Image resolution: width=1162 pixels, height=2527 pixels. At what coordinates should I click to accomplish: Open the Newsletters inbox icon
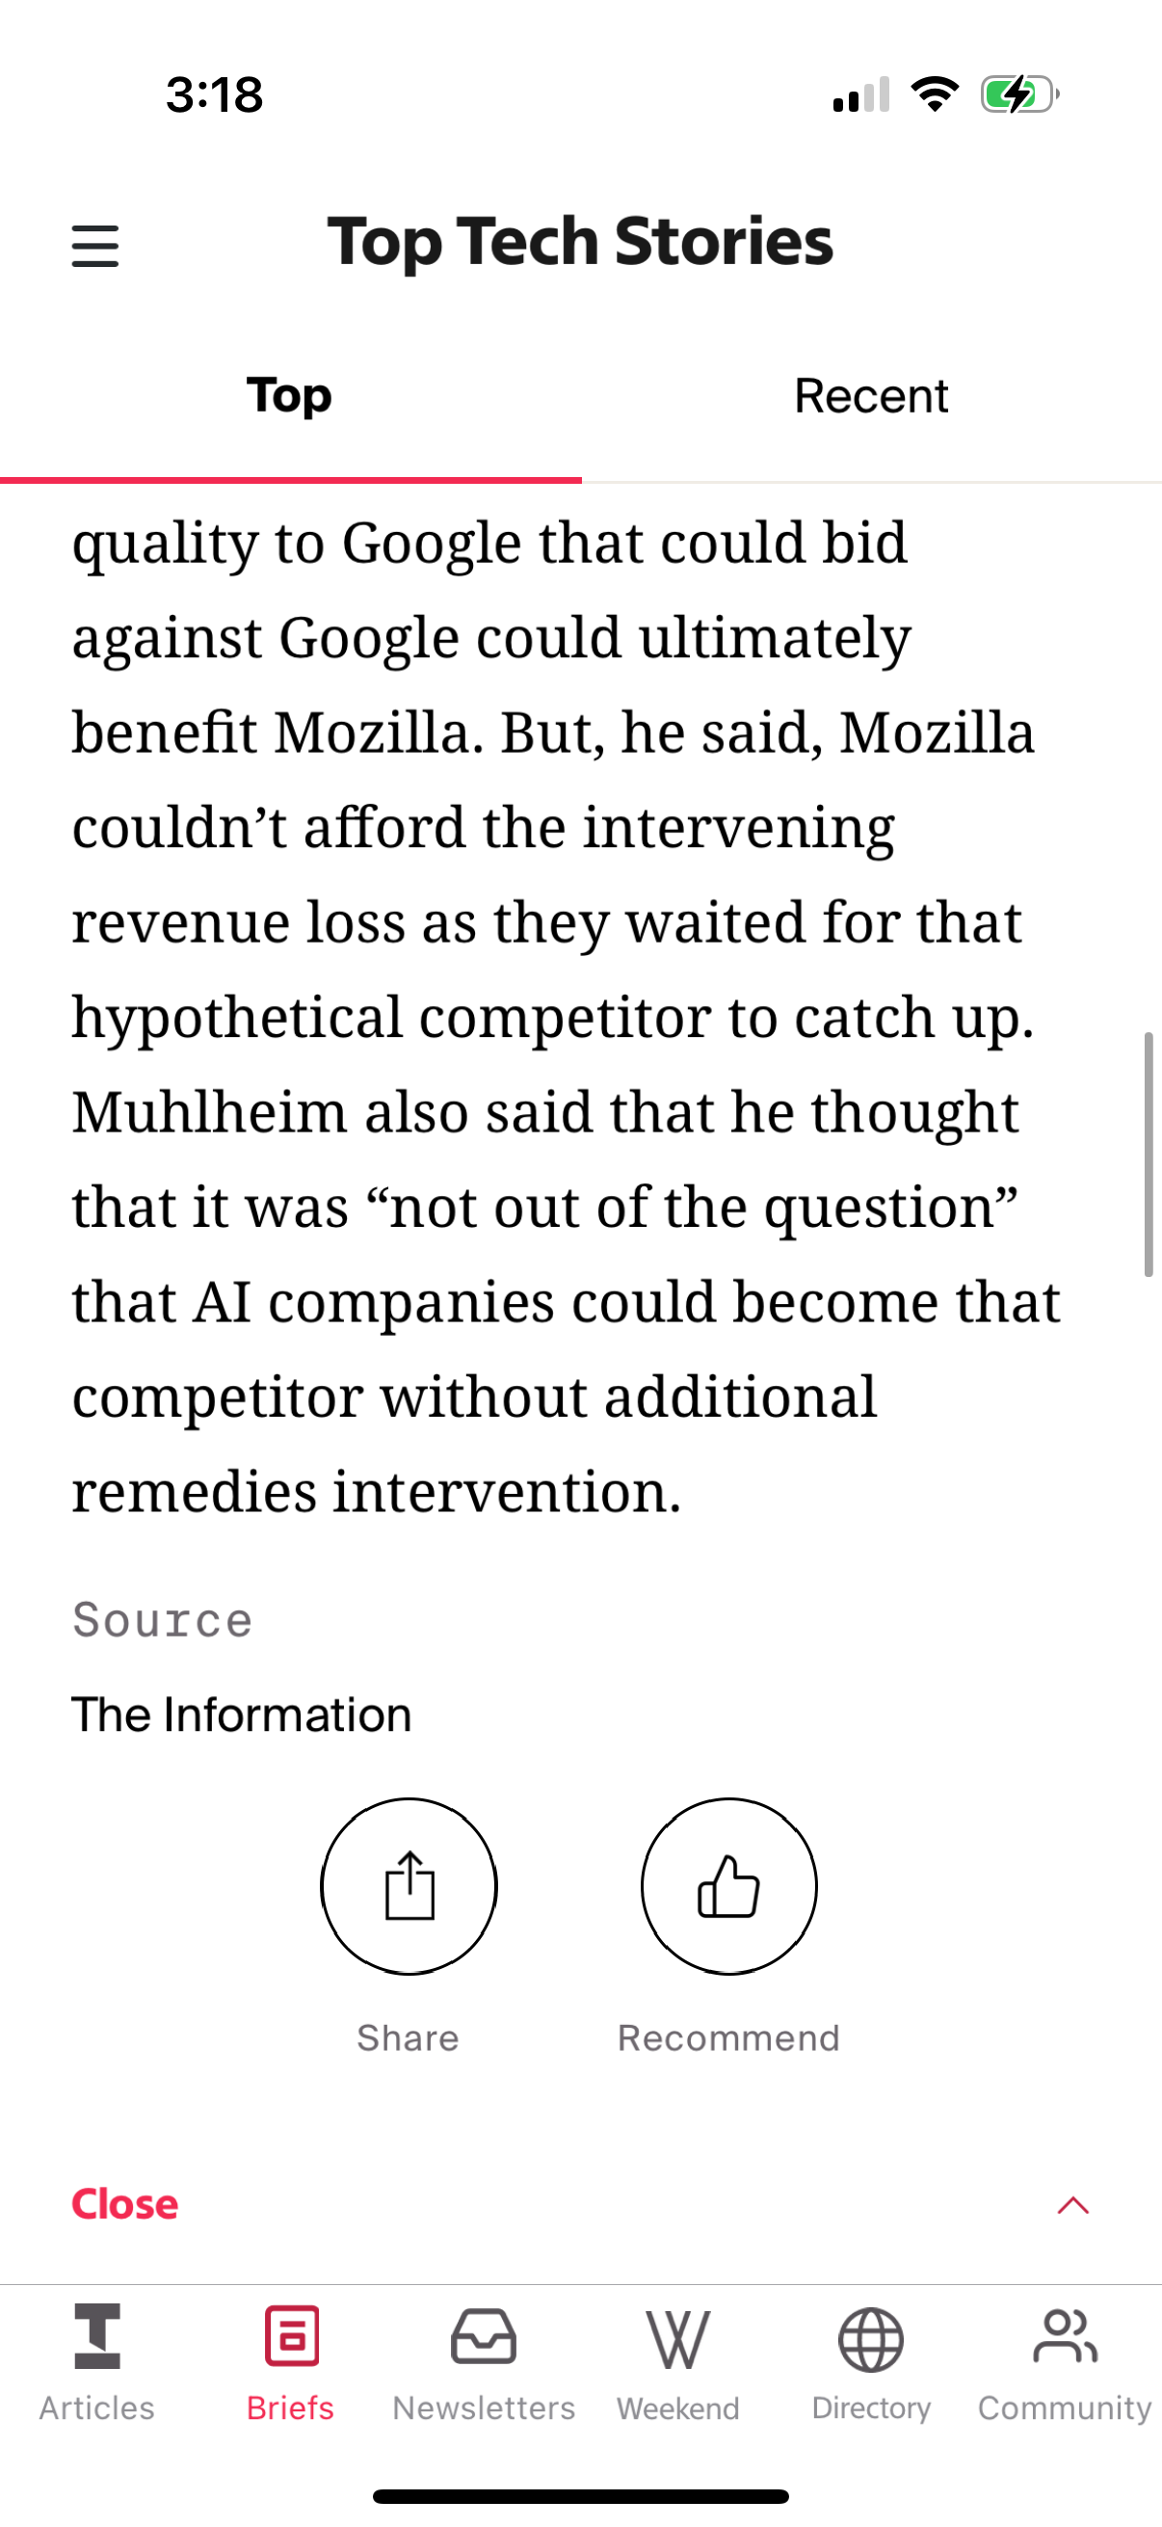tap(484, 2337)
